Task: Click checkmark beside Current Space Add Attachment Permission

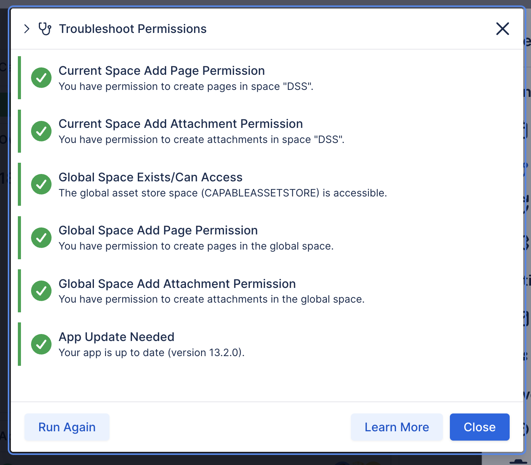Action: 41,131
